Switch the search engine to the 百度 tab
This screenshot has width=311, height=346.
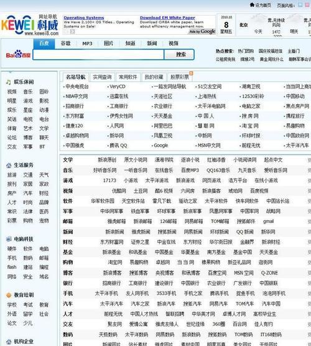[44, 44]
